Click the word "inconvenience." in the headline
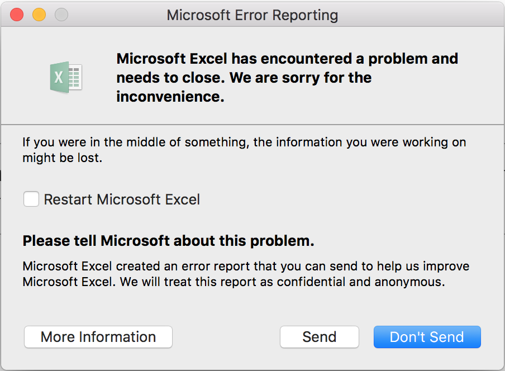 [170, 97]
